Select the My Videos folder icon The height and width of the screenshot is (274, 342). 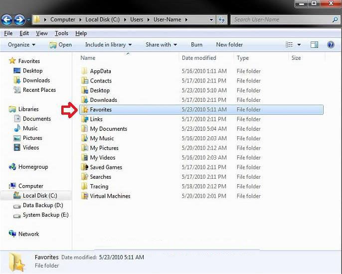click(84, 157)
